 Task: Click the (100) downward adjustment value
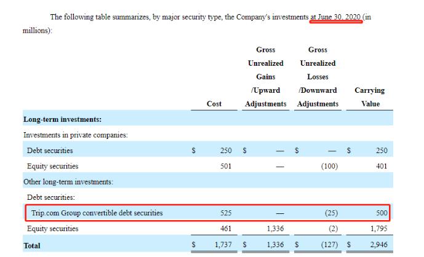pos(330,166)
